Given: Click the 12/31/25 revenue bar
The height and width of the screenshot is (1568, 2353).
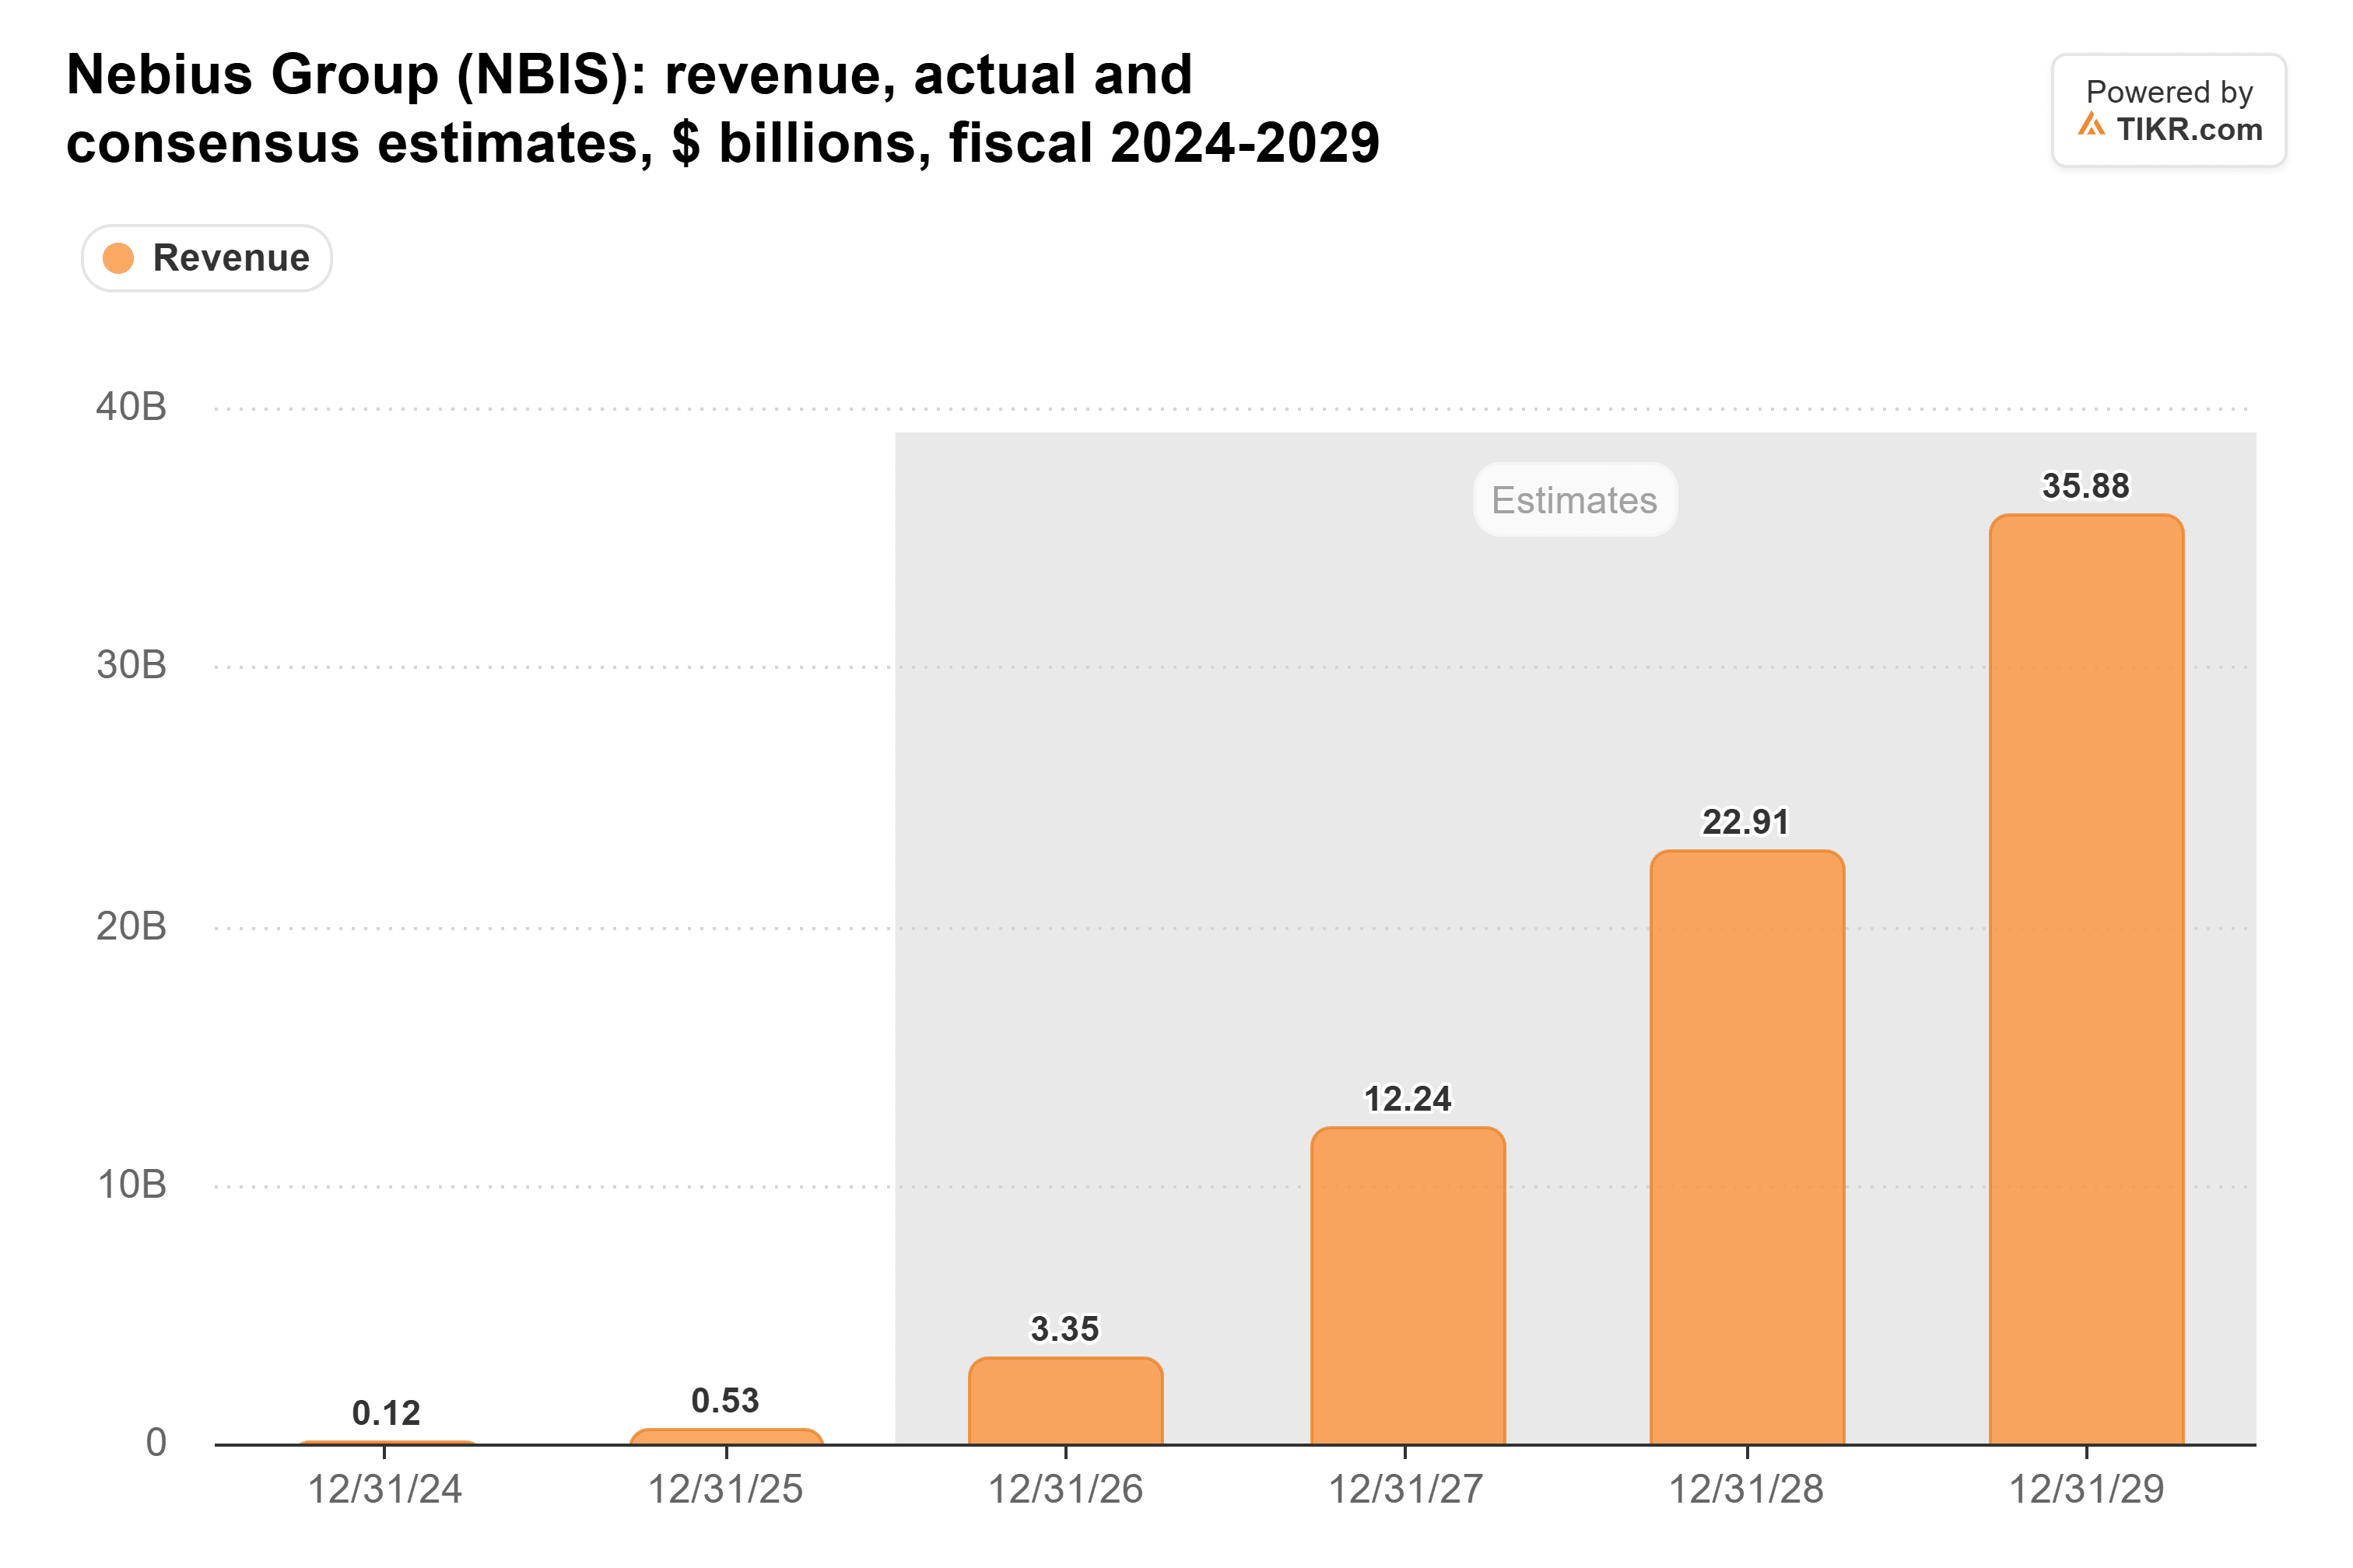Looking at the screenshot, I should click(726, 1437).
